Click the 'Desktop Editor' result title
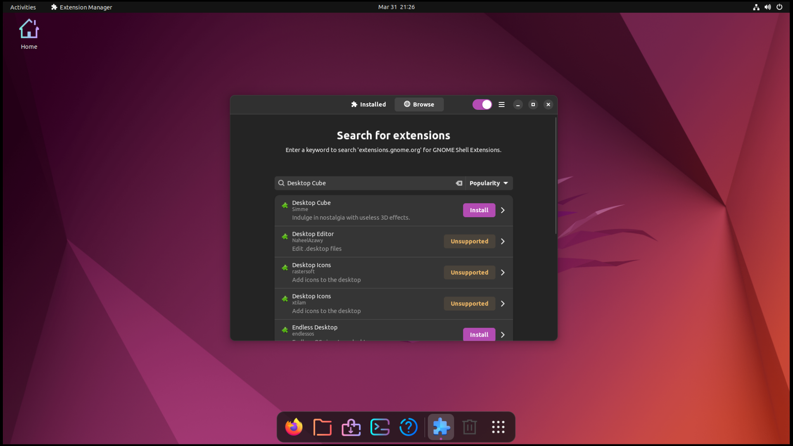Viewport: 793px width, 446px height. pyautogui.click(x=313, y=234)
